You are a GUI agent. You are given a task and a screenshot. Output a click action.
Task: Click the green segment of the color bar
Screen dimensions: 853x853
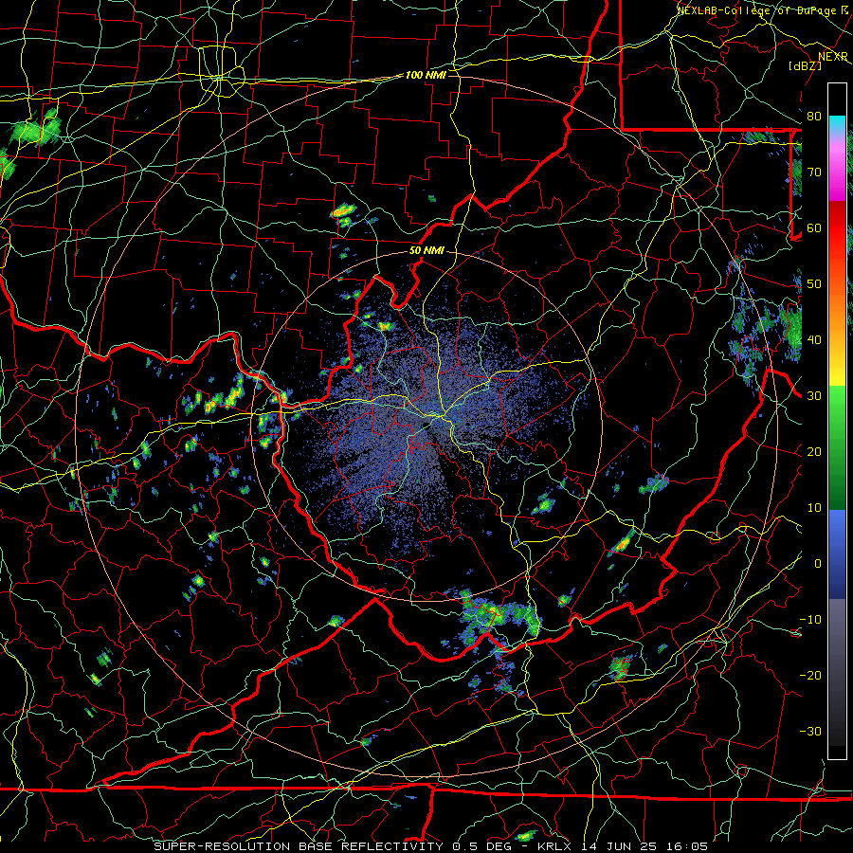point(837,447)
